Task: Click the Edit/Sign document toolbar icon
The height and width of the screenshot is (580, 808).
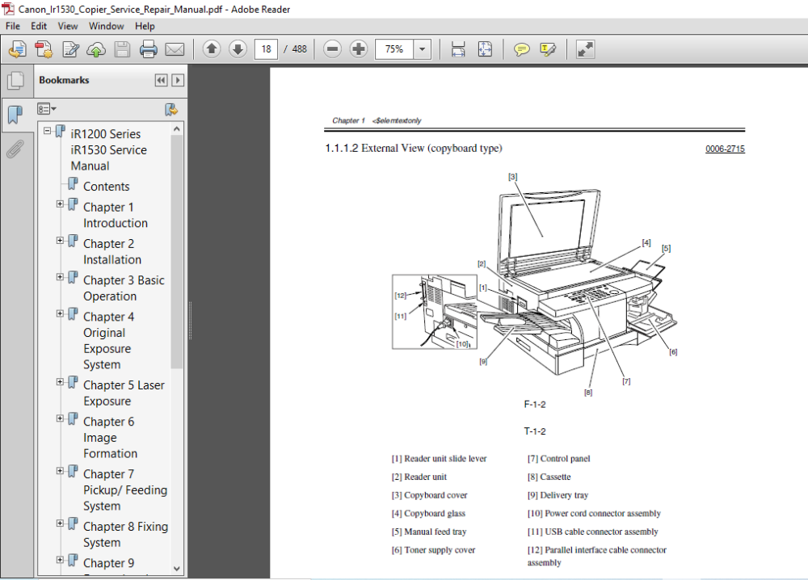Action: 70,49
